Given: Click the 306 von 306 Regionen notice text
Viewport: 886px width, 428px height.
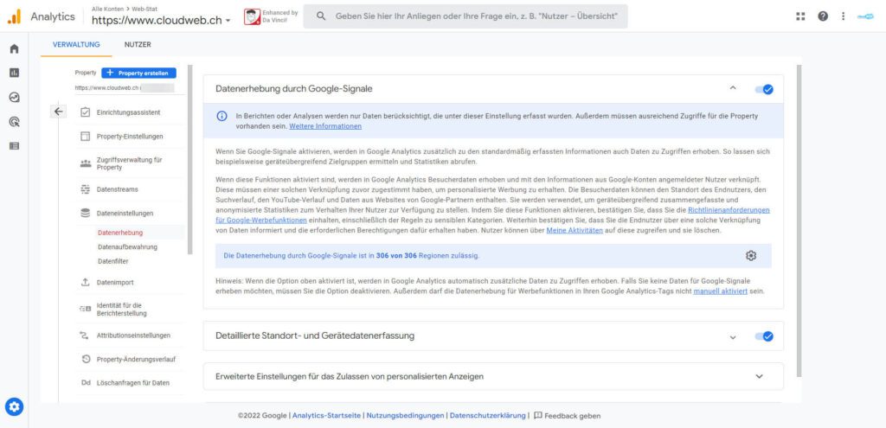Looking at the screenshot, I should coord(351,256).
